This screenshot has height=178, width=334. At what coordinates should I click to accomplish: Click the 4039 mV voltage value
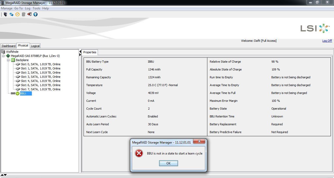(x=153, y=93)
